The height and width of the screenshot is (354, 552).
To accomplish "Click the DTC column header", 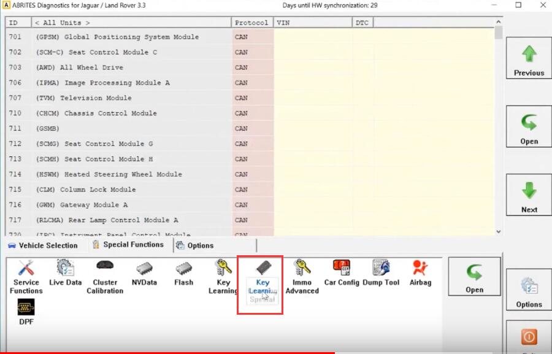I will point(362,23).
